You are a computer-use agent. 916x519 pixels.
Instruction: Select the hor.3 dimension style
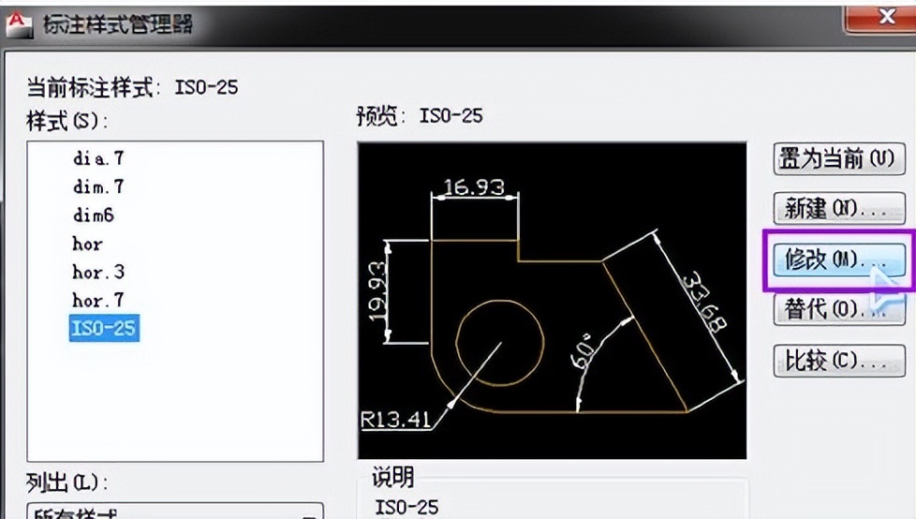click(x=98, y=272)
